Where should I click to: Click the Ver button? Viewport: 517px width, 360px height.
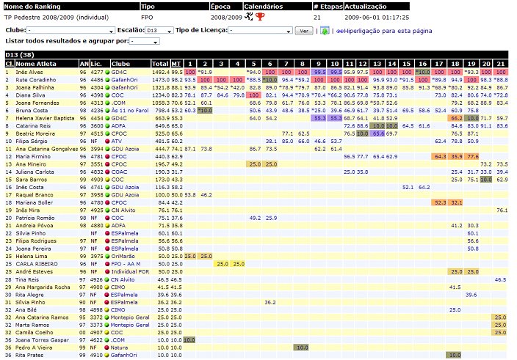click(x=304, y=31)
